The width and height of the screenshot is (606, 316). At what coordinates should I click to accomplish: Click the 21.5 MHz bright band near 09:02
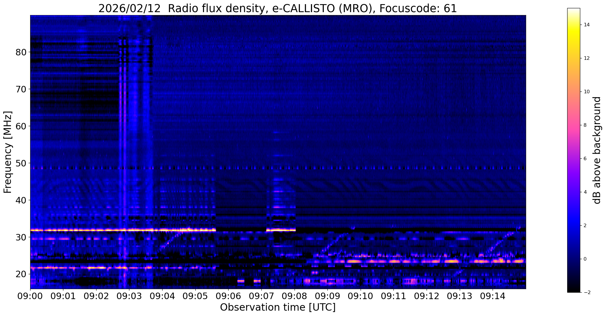click(x=96, y=268)
